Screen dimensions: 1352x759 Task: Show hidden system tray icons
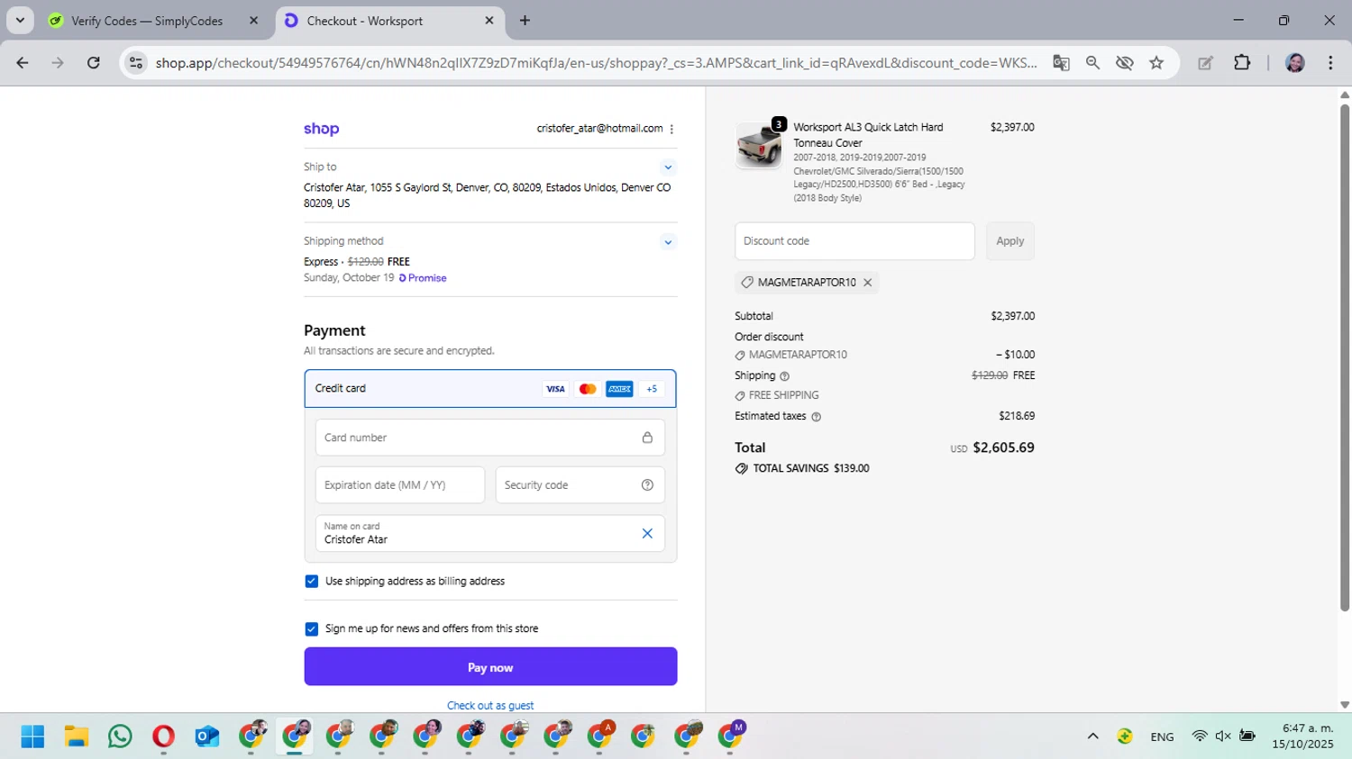[1092, 736]
